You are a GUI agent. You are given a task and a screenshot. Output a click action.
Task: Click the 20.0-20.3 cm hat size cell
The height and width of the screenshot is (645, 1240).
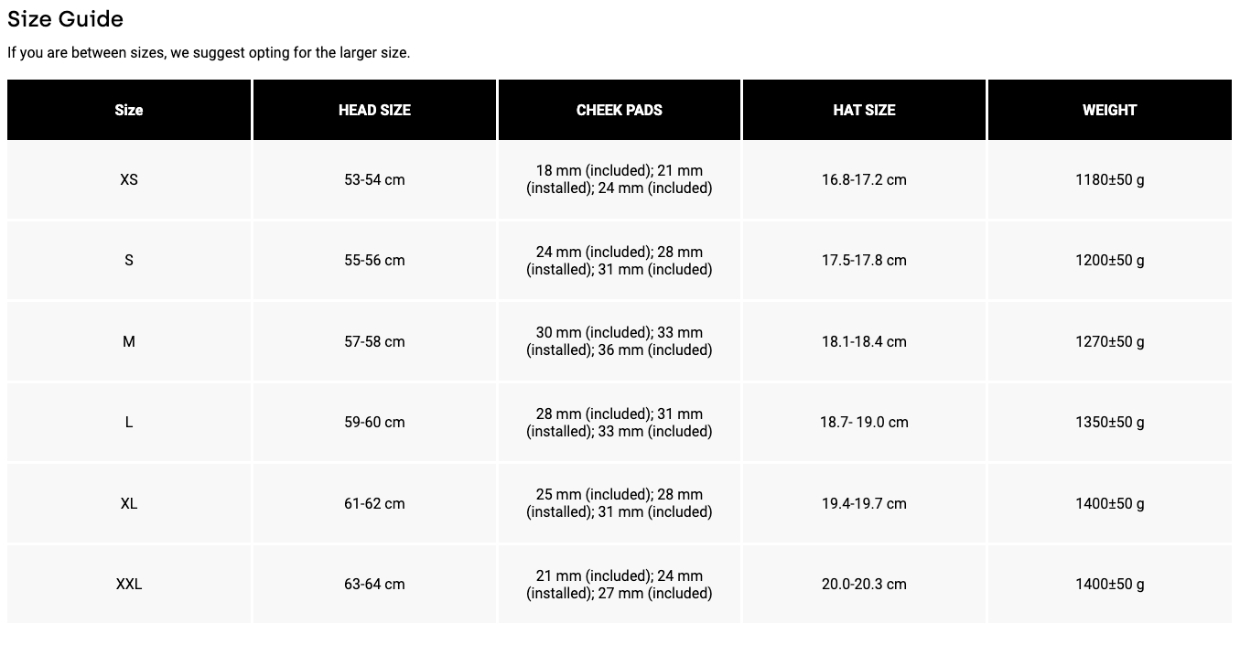click(864, 584)
